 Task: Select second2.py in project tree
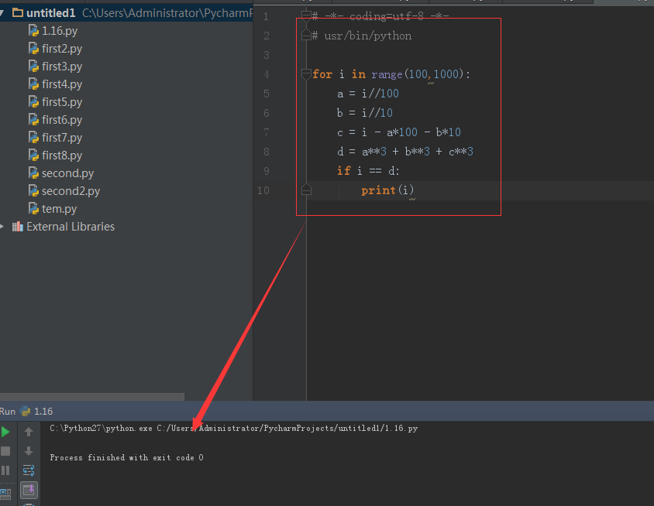71,191
